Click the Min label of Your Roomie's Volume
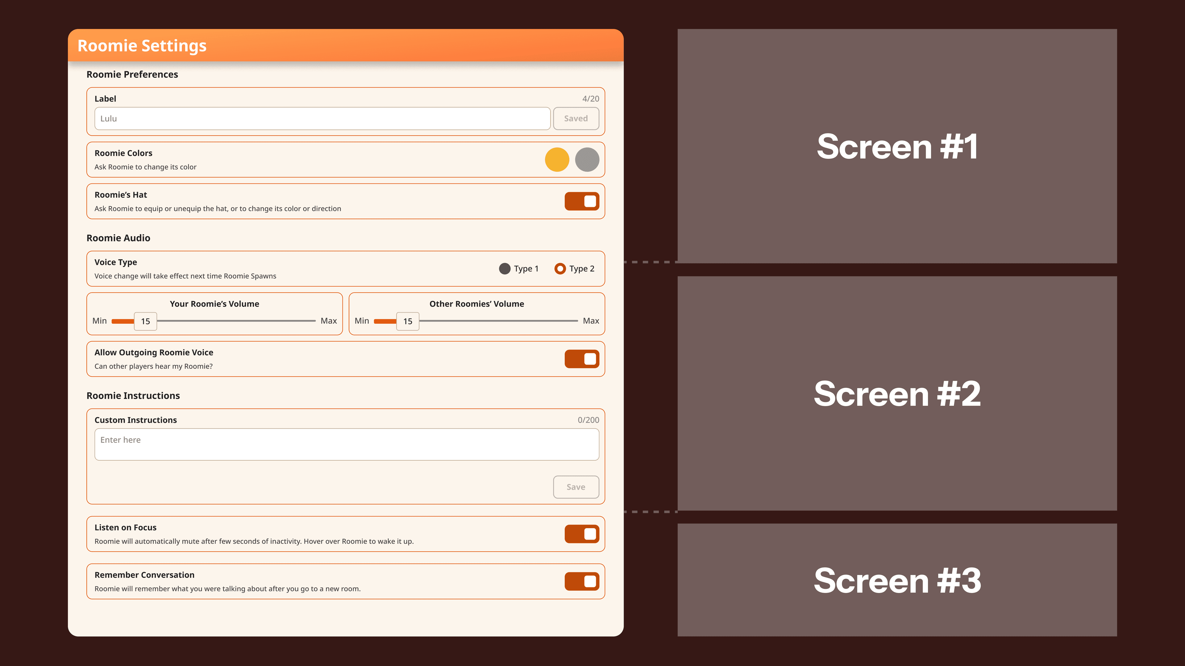Viewport: 1185px width, 666px height. coord(99,321)
